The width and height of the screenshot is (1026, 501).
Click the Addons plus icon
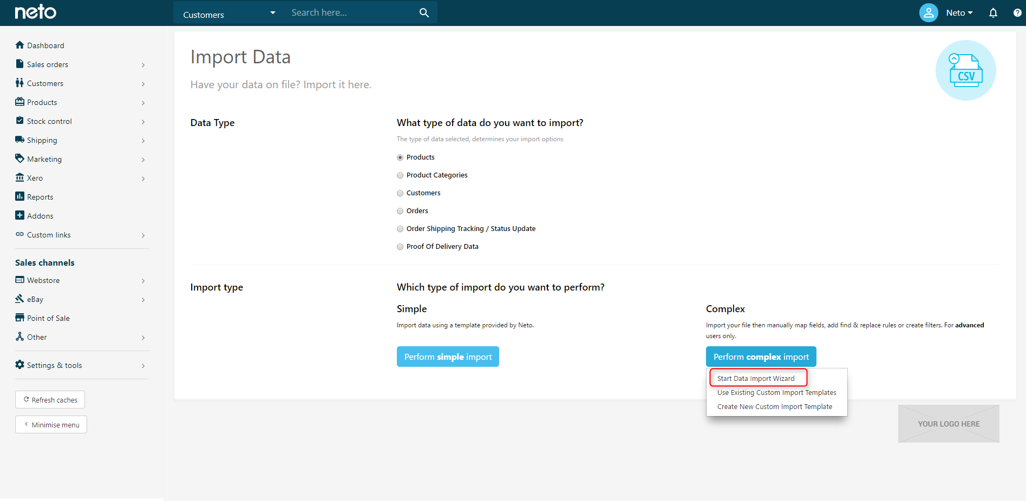(20, 215)
